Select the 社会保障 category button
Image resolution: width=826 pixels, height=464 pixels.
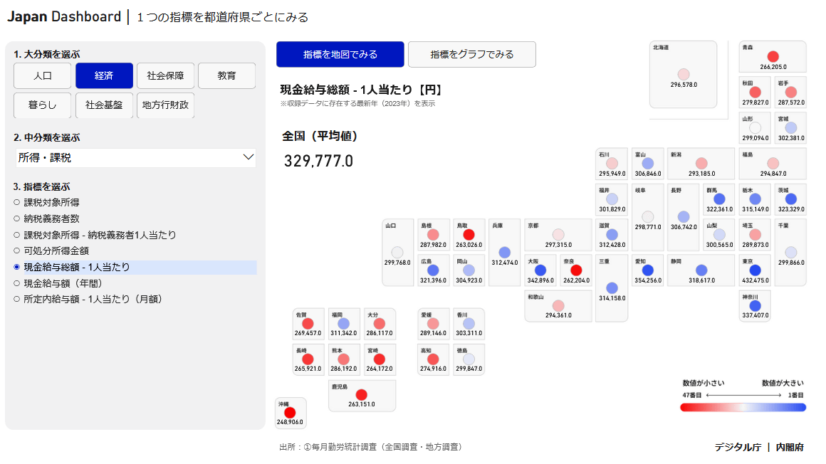pos(165,76)
